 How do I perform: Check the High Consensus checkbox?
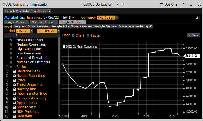(11, 49)
